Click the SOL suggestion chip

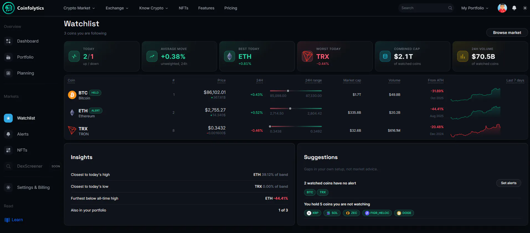(x=332, y=213)
